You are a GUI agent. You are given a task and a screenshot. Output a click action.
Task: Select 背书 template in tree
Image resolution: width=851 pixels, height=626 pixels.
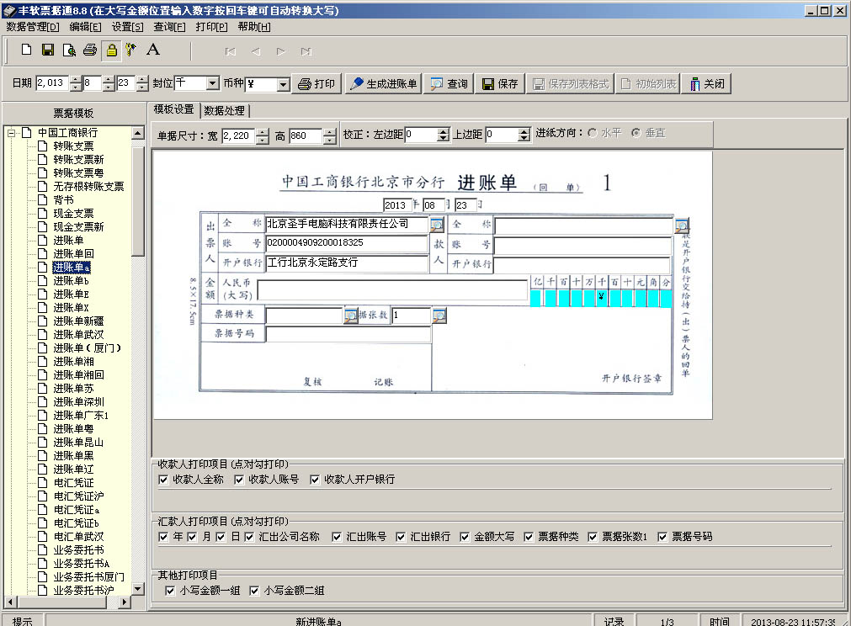(63, 199)
